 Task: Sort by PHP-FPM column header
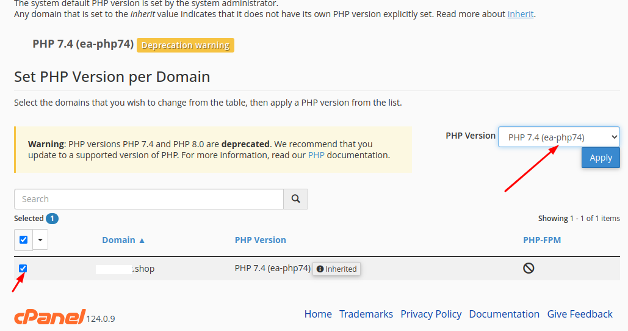542,240
